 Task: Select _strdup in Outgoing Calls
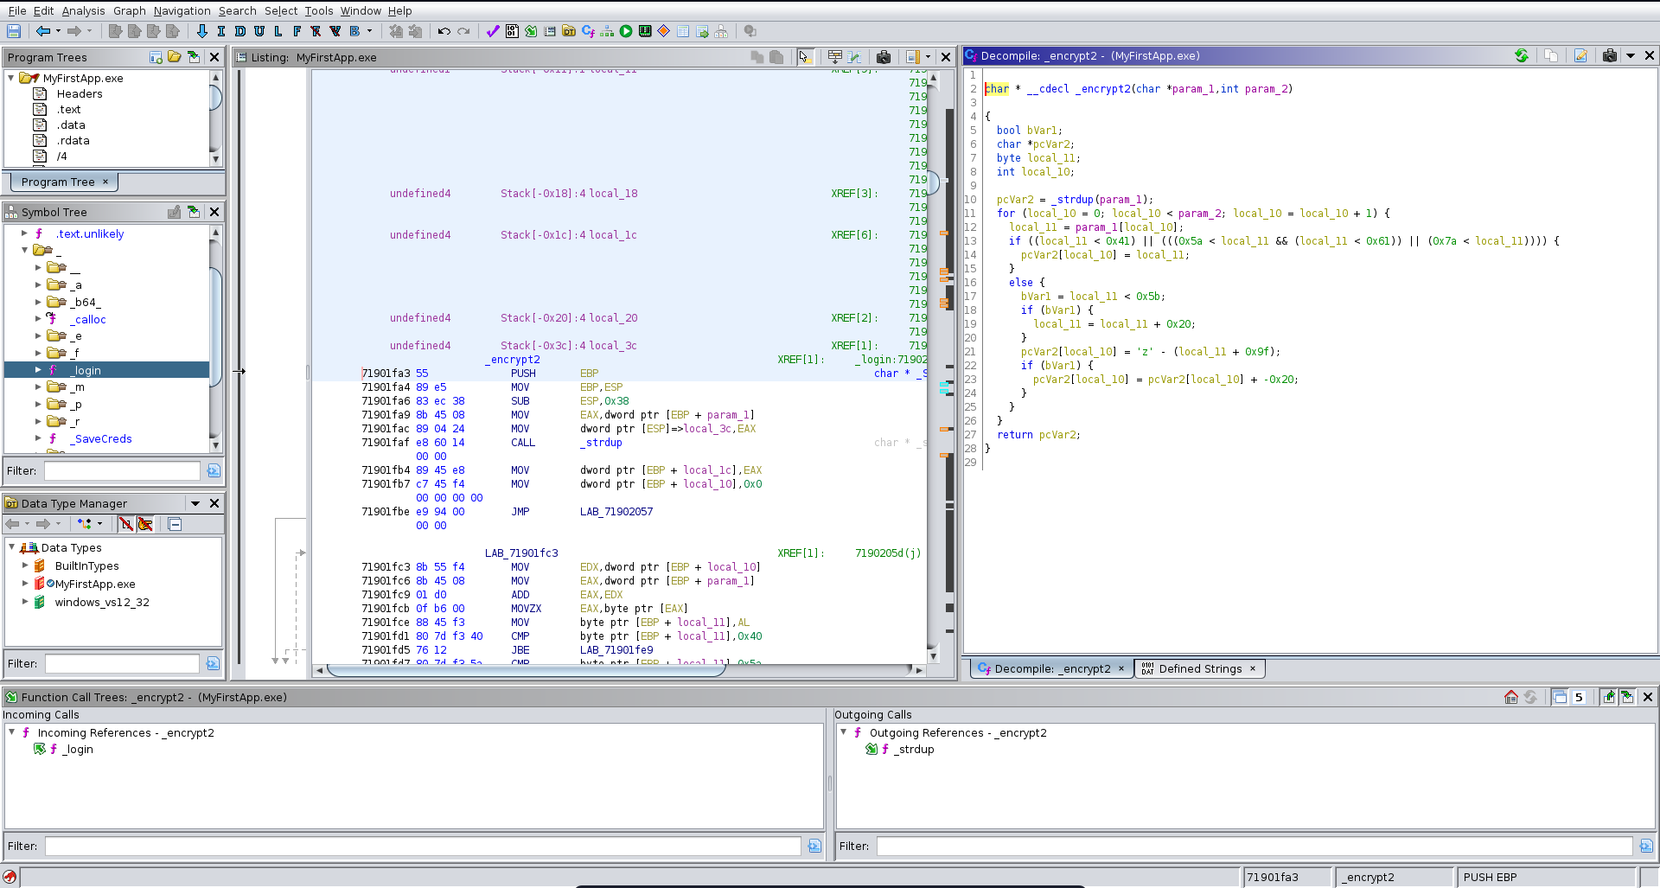point(914,749)
